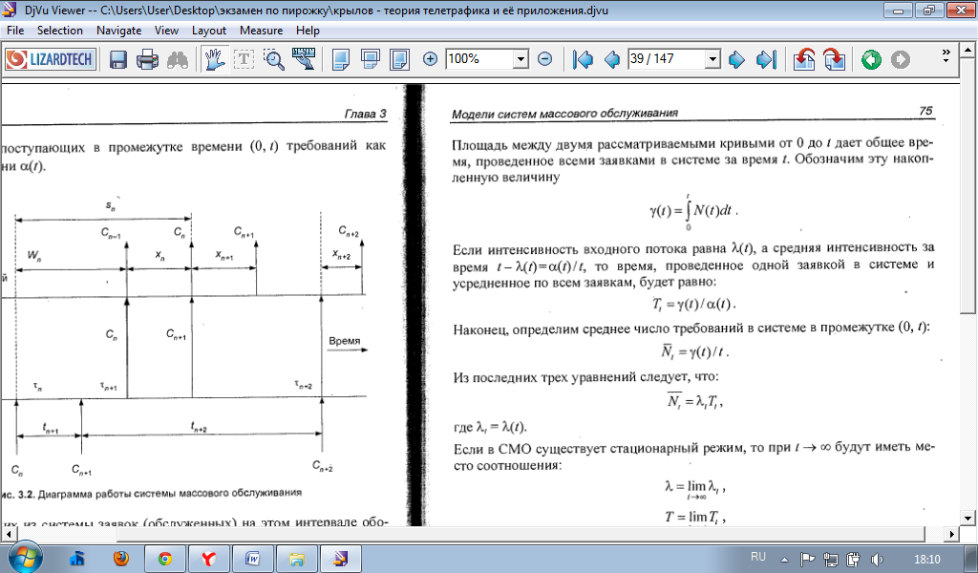Go to the first page
This screenshot has width=978, height=573.
(584, 60)
